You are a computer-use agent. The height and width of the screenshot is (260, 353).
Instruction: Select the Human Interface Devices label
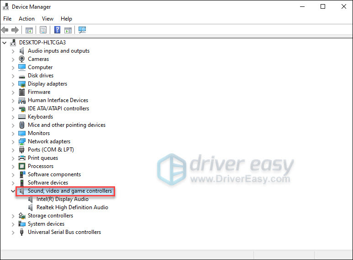point(58,100)
